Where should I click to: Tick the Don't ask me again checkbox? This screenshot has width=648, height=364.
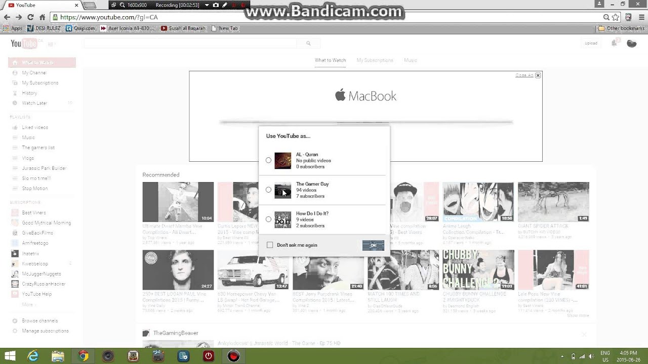tap(270, 245)
